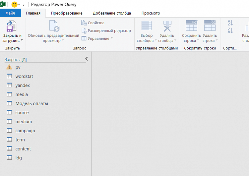
Task: Click the Сохранить строки icon
Action: tap(192, 26)
